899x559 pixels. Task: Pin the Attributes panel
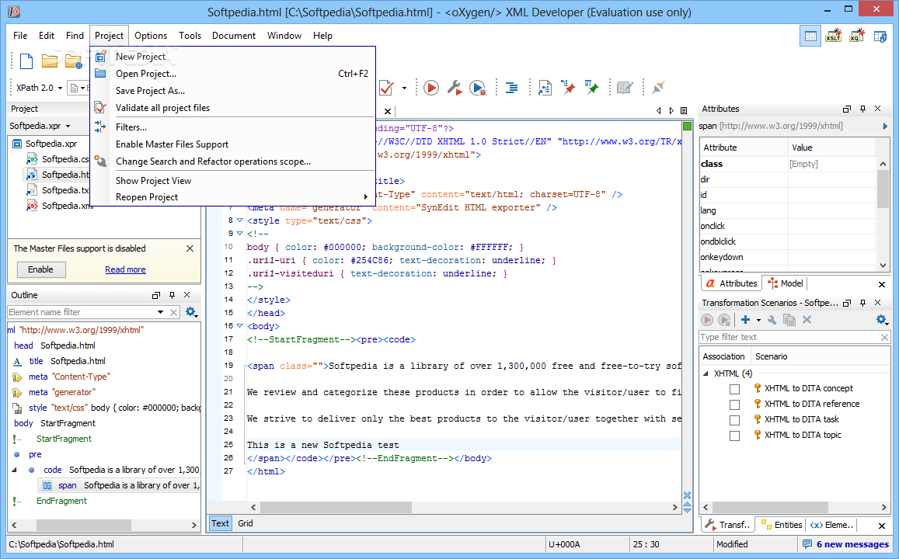point(862,108)
